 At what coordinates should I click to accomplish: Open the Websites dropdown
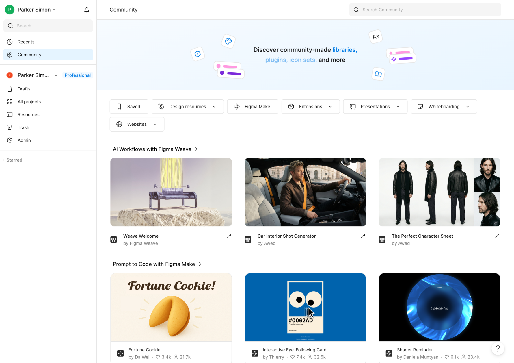pos(137,124)
